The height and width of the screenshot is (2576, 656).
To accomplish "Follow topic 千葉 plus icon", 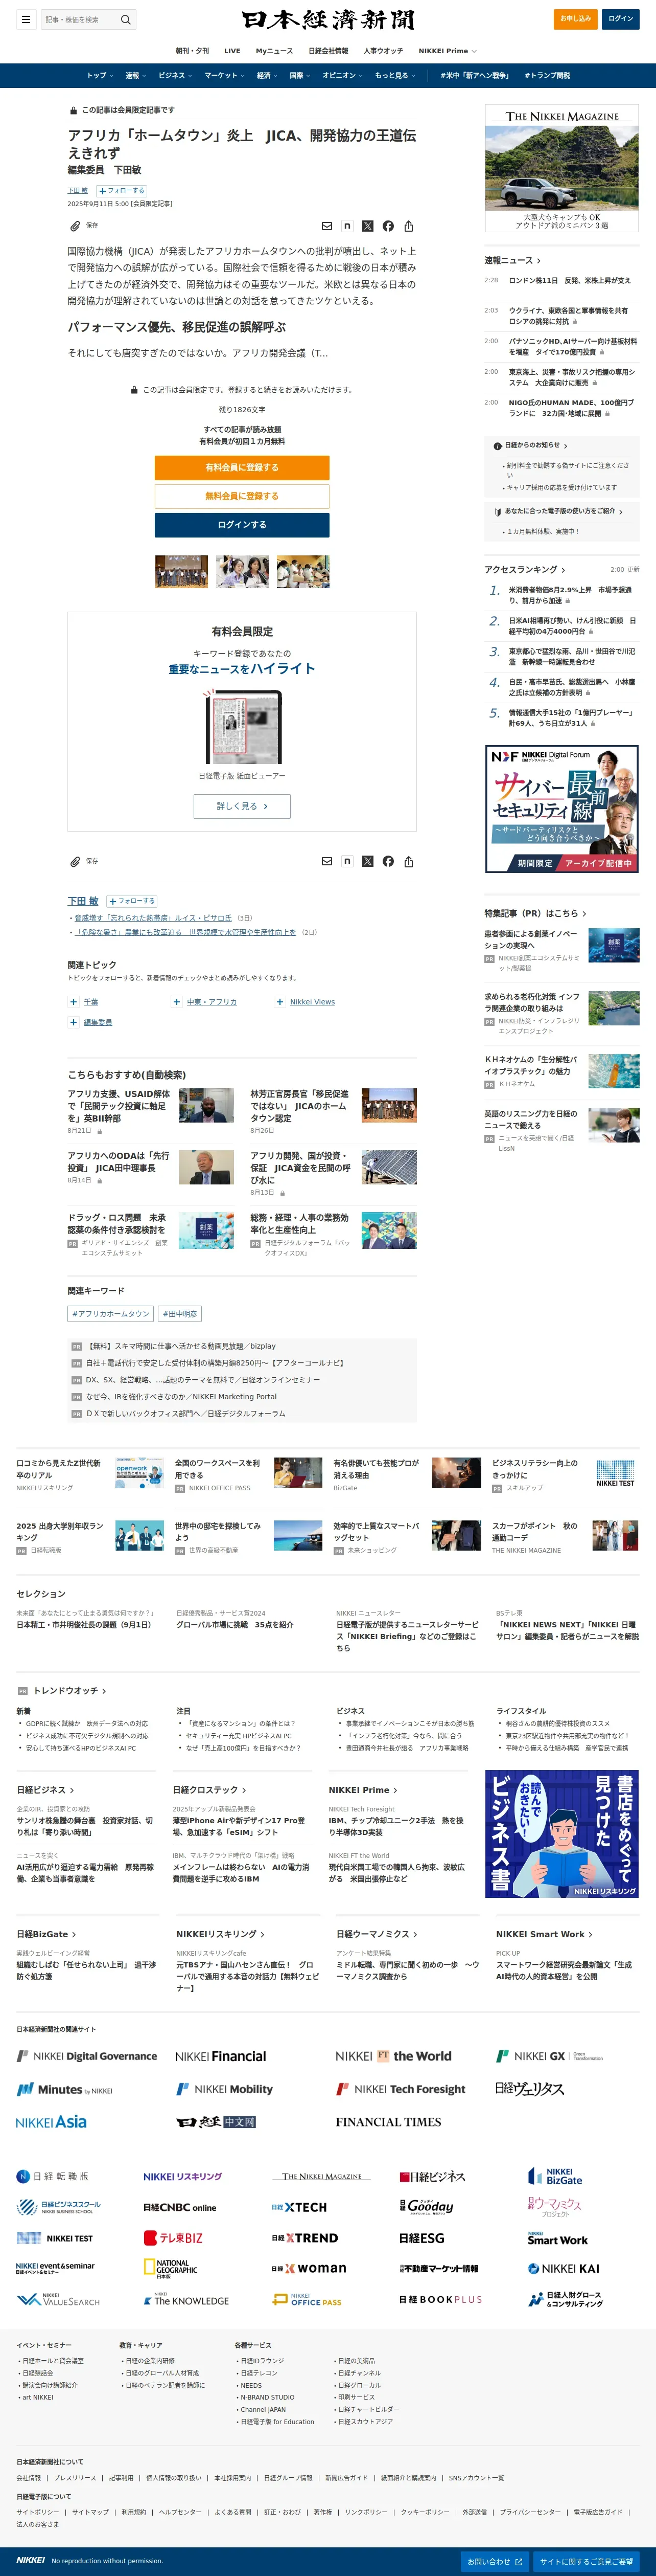I will tap(73, 1001).
